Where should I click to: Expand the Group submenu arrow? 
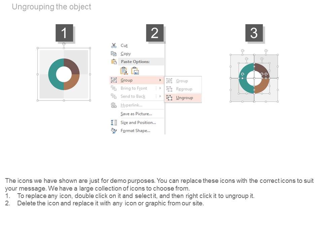160,80
